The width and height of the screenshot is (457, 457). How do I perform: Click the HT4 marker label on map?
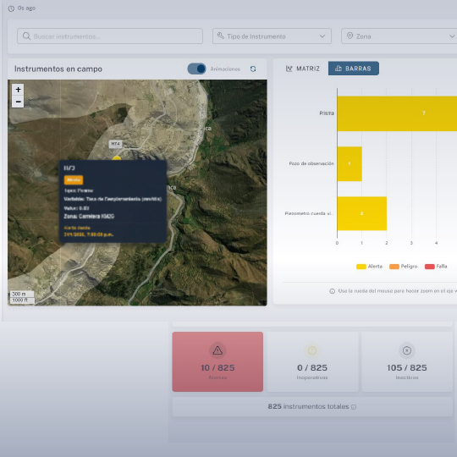(x=115, y=144)
